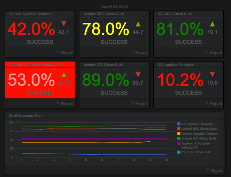Click the down trend arrow in iOS AppMakr Template
Viewport: 231px width, 177px height.
(x=212, y=75)
